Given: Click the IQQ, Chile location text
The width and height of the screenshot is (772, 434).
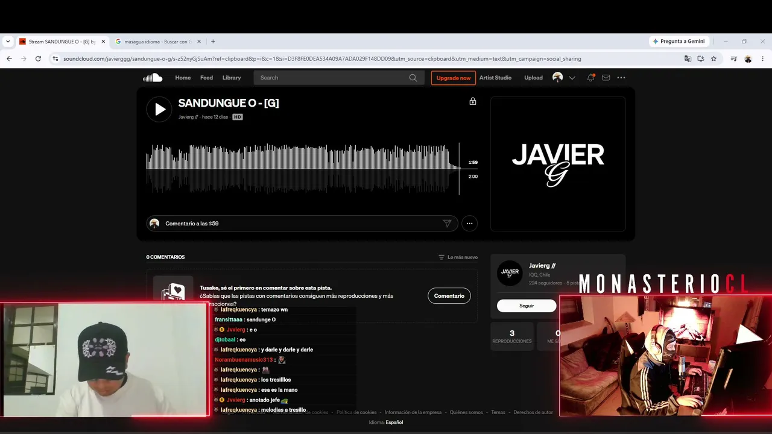Looking at the screenshot, I should point(540,275).
